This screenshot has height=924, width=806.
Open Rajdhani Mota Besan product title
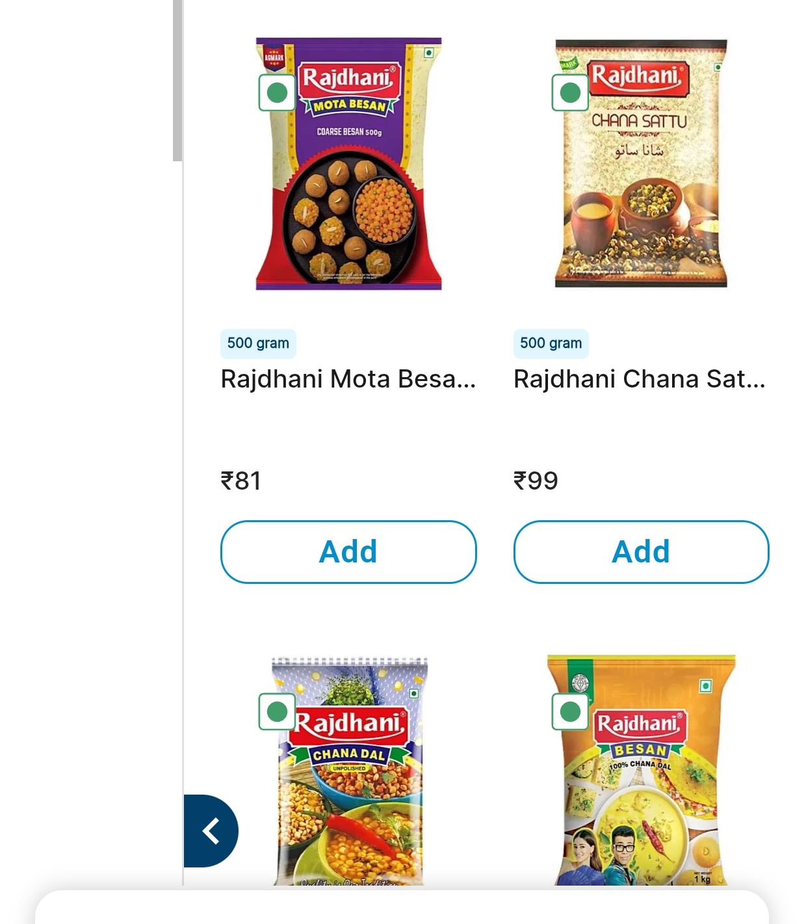[x=348, y=379]
